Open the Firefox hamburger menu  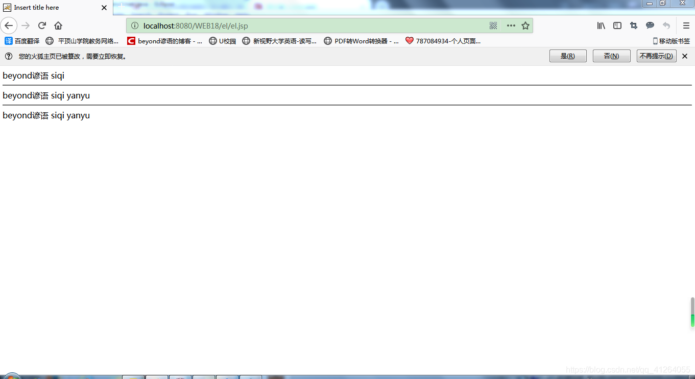(686, 26)
